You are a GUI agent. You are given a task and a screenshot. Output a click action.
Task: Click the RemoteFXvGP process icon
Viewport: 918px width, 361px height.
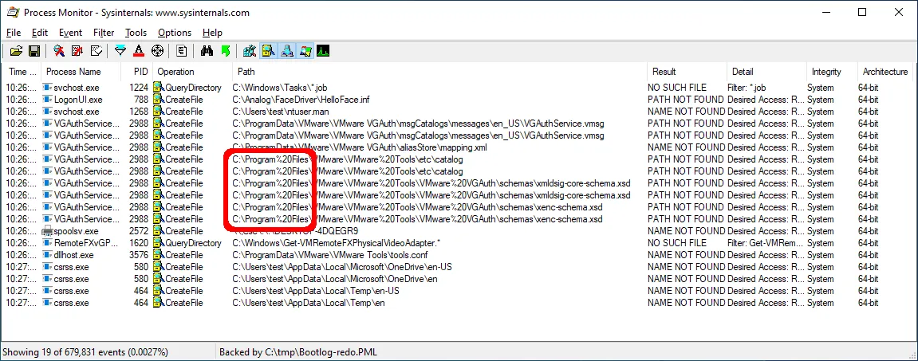pyautogui.click(x=47, y=243)
